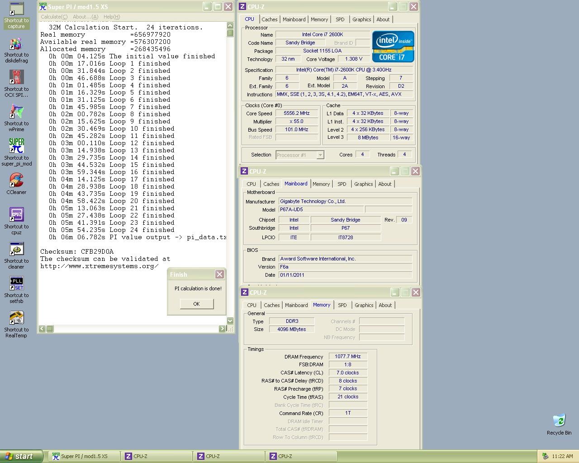
Task: Click the Super PI title bar icon
Action: pos(43,6)
